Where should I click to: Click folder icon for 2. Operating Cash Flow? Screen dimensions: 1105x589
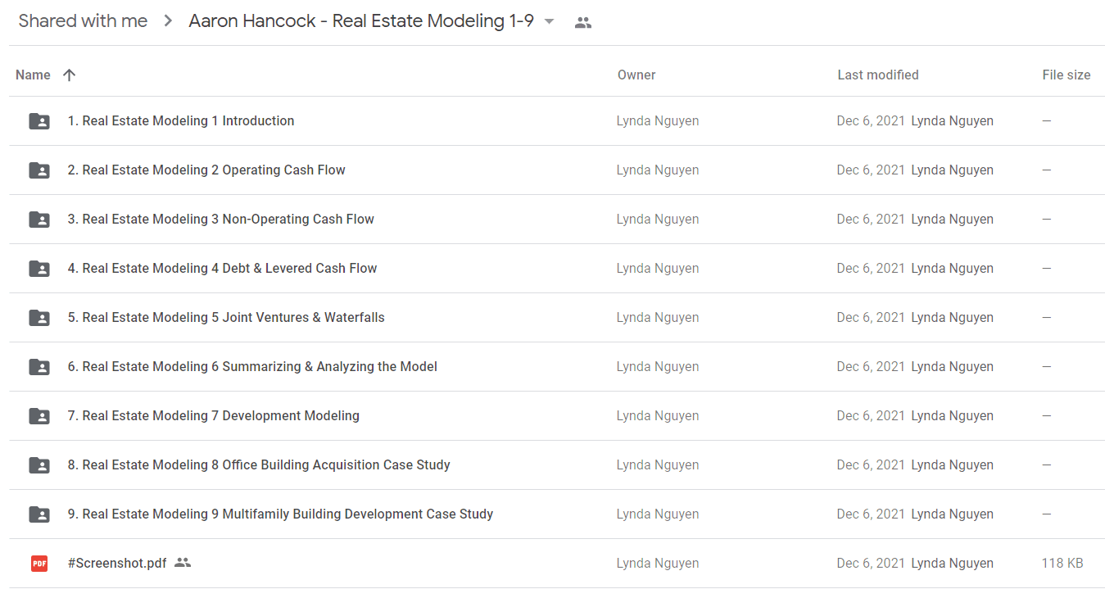coord(39,170)
